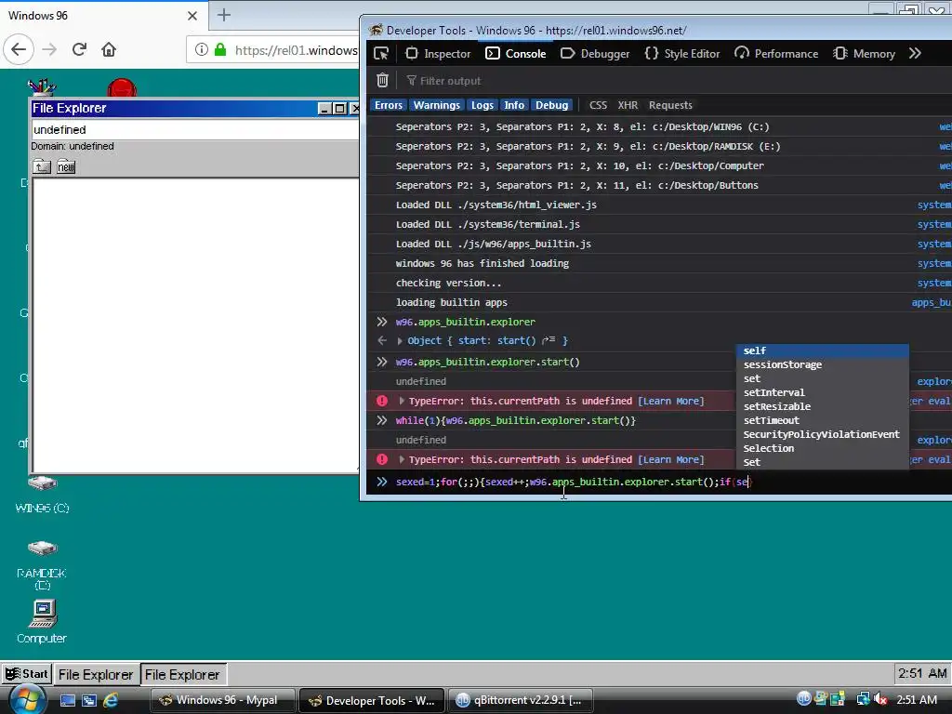Click the up-folder icon in File Explorer
Screen dimensions: 952x714
[41, 167]
